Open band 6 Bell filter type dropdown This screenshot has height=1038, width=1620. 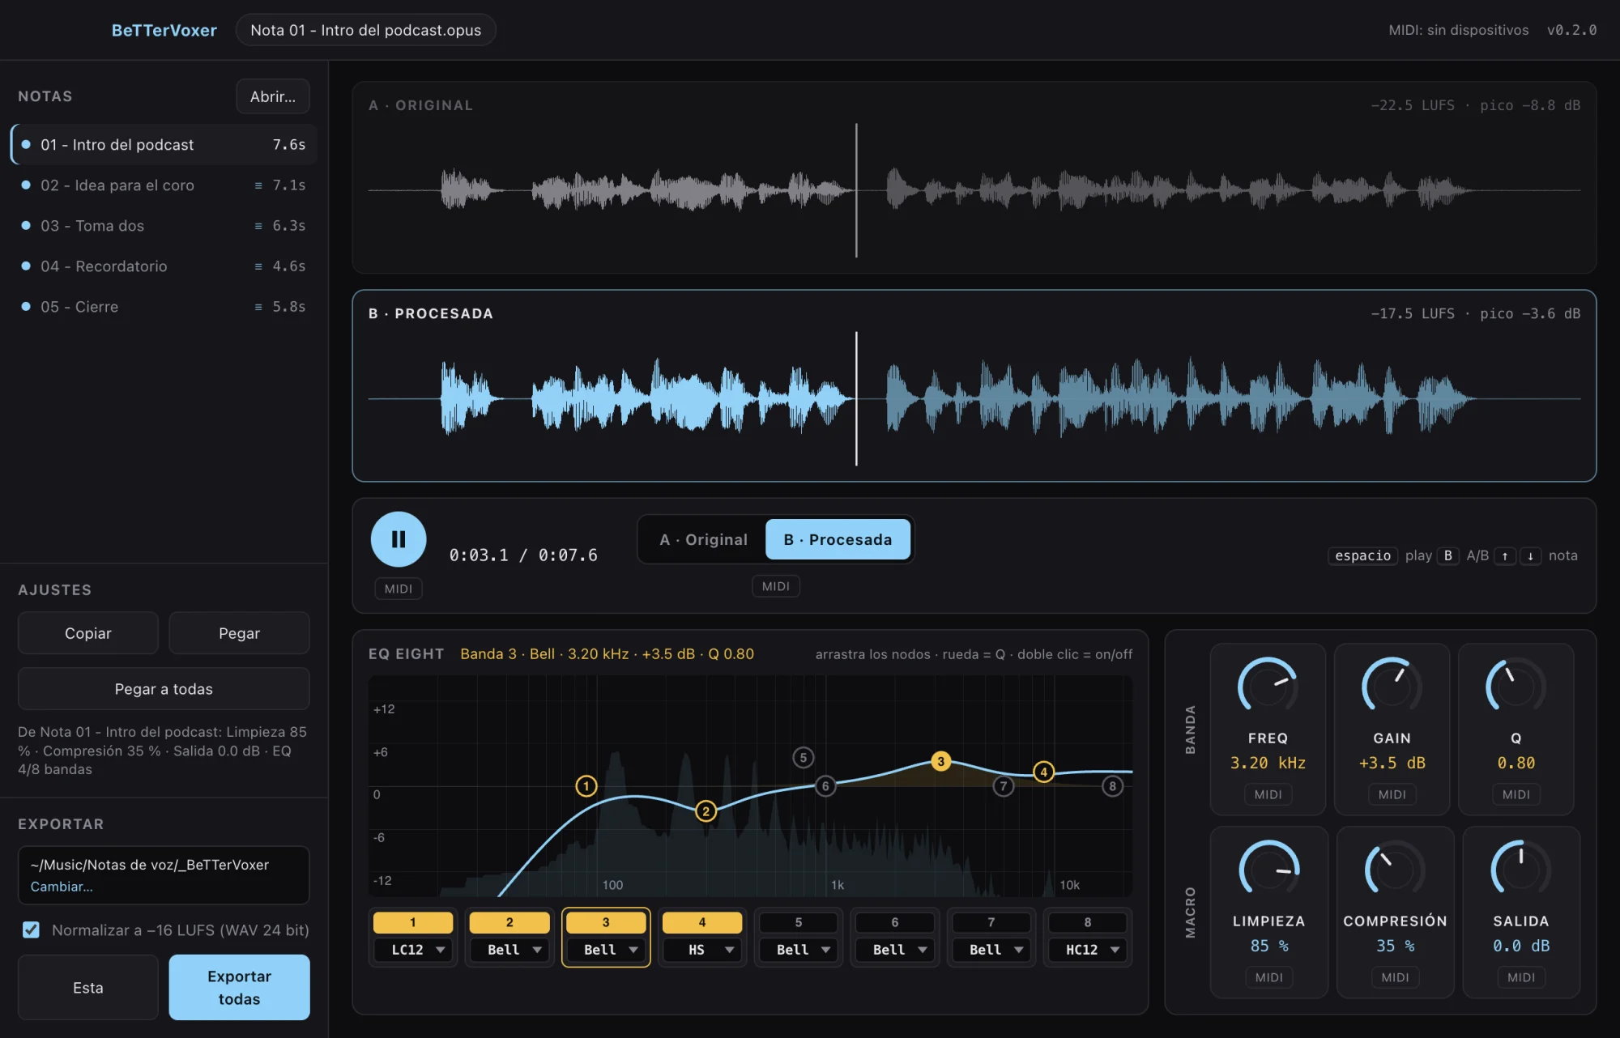(895, 950)
